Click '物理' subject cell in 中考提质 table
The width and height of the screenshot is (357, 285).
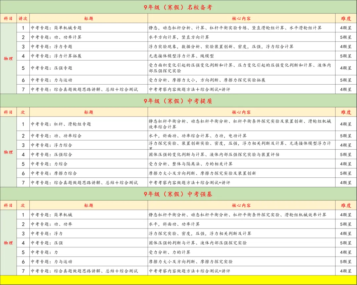pos(8,152)
